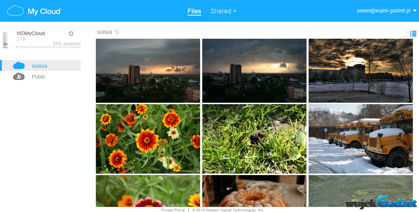Open the orange flowers photo thumbnail
The image size is (419, 212).
tap(148, 139)
